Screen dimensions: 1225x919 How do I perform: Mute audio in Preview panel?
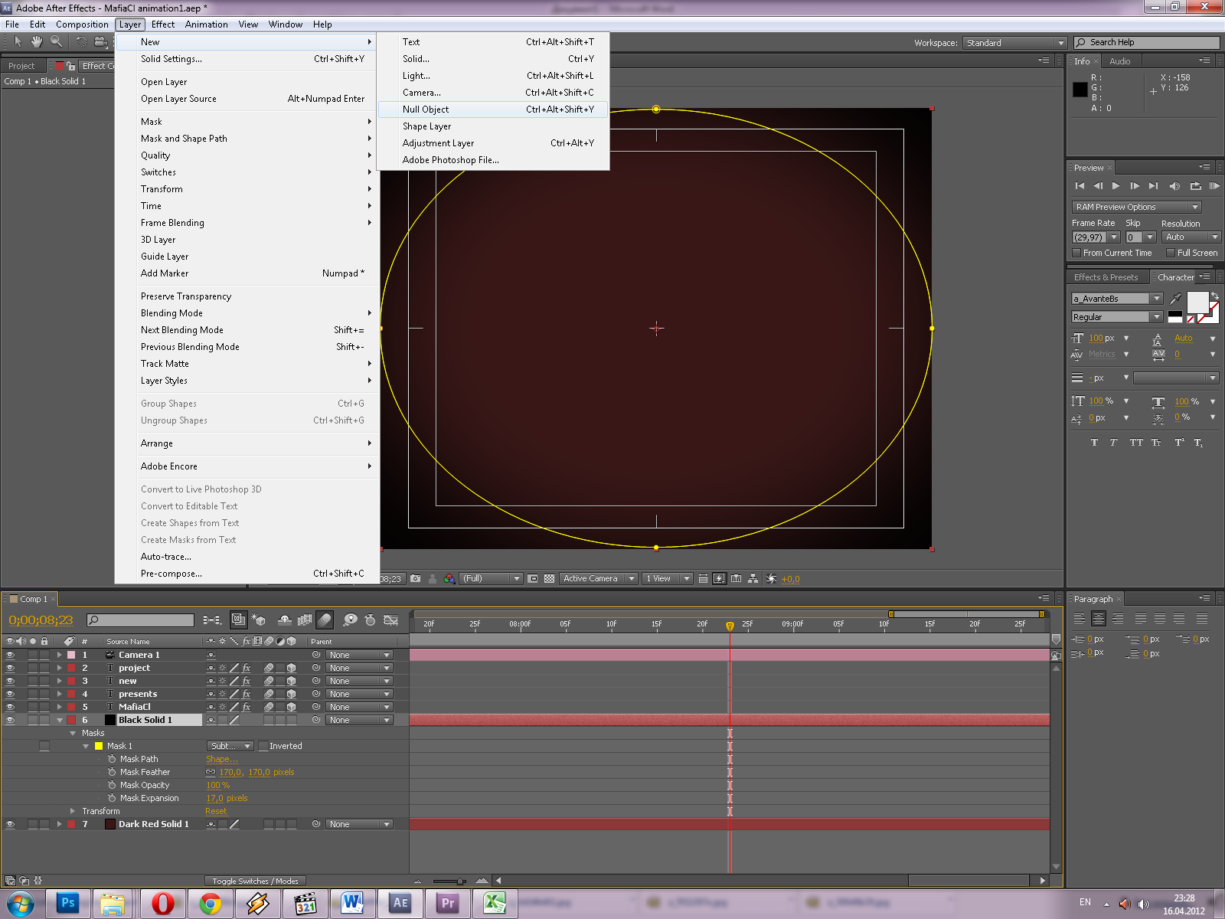(x=1174, y=186)
